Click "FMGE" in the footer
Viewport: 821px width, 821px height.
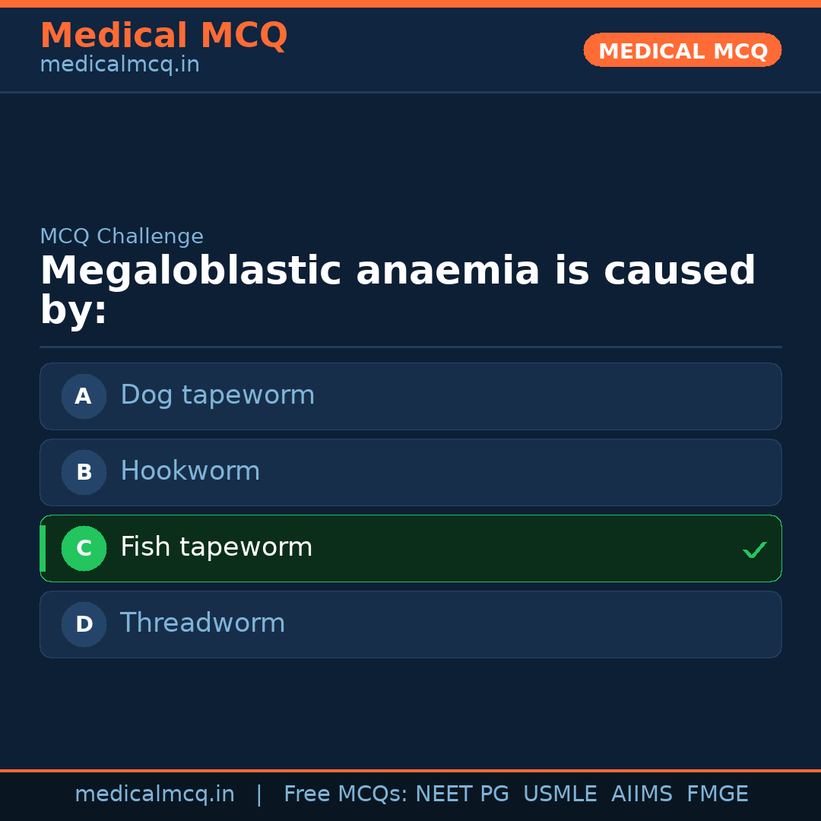point(717,794)
